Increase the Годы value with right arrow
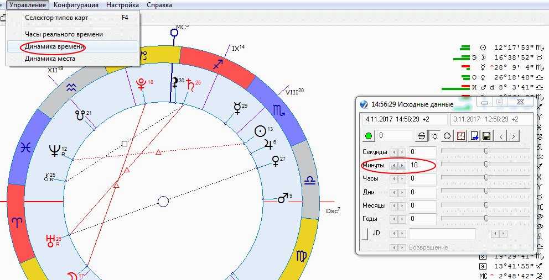549x280 pixels. pyautogui.click(x=402, y=219)
